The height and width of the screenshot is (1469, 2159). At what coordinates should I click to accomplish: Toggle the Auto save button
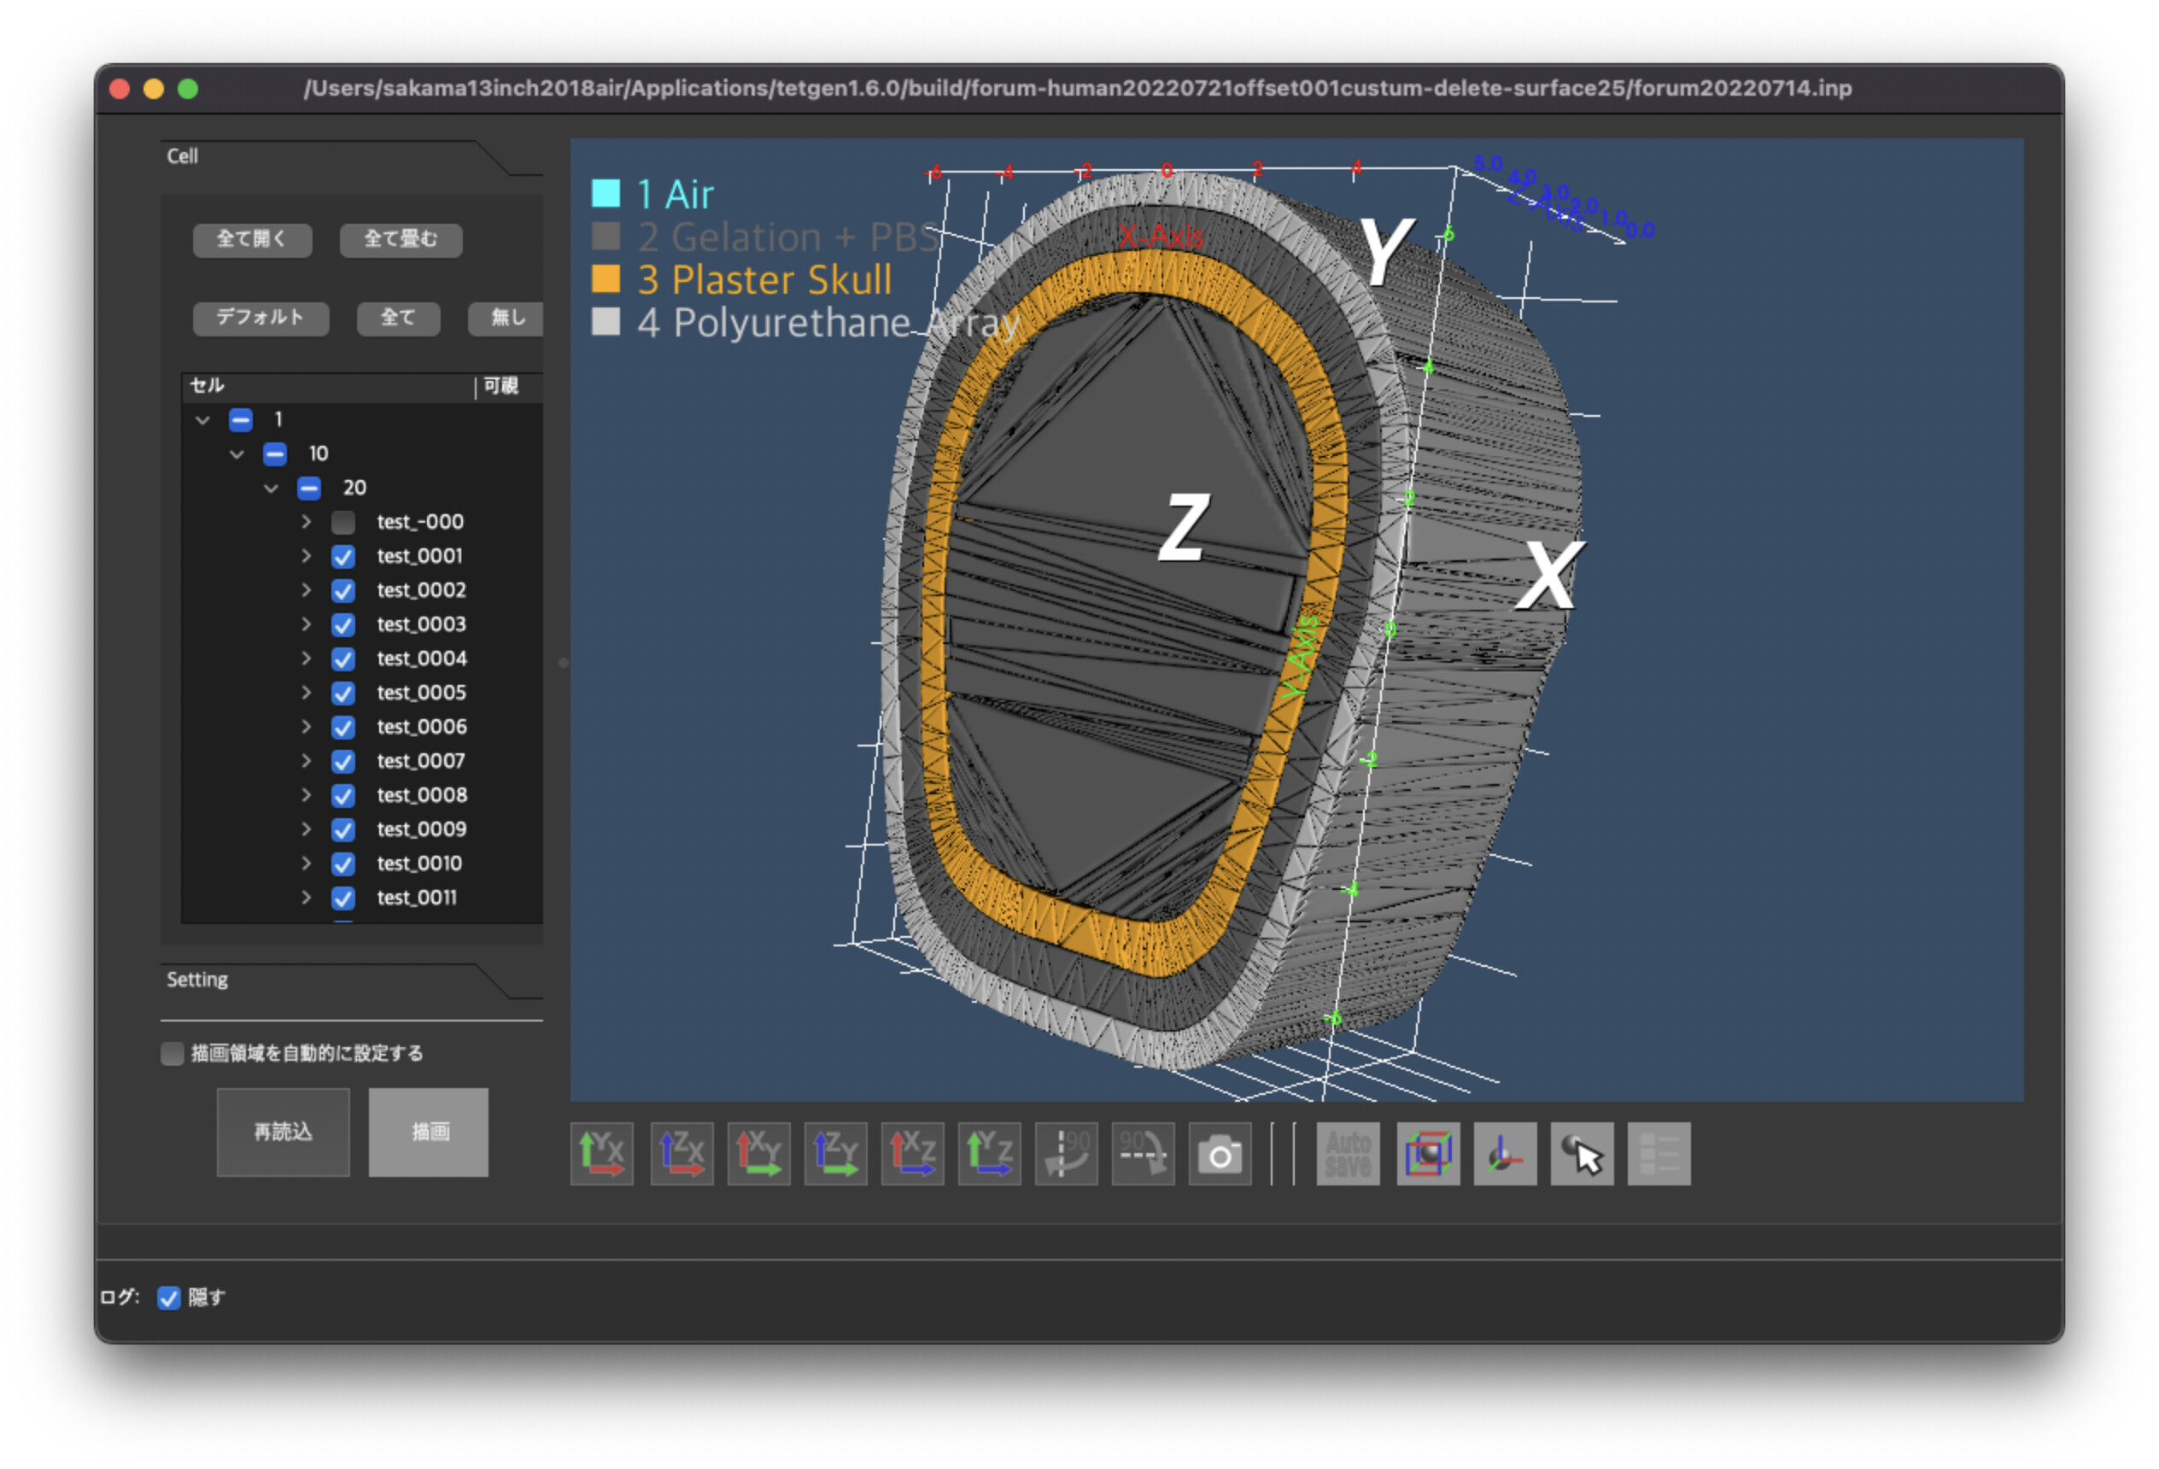point(1348,1154)
